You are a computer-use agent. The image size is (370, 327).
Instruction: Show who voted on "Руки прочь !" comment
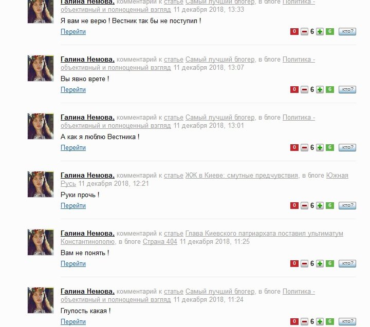tap(347, 205)
